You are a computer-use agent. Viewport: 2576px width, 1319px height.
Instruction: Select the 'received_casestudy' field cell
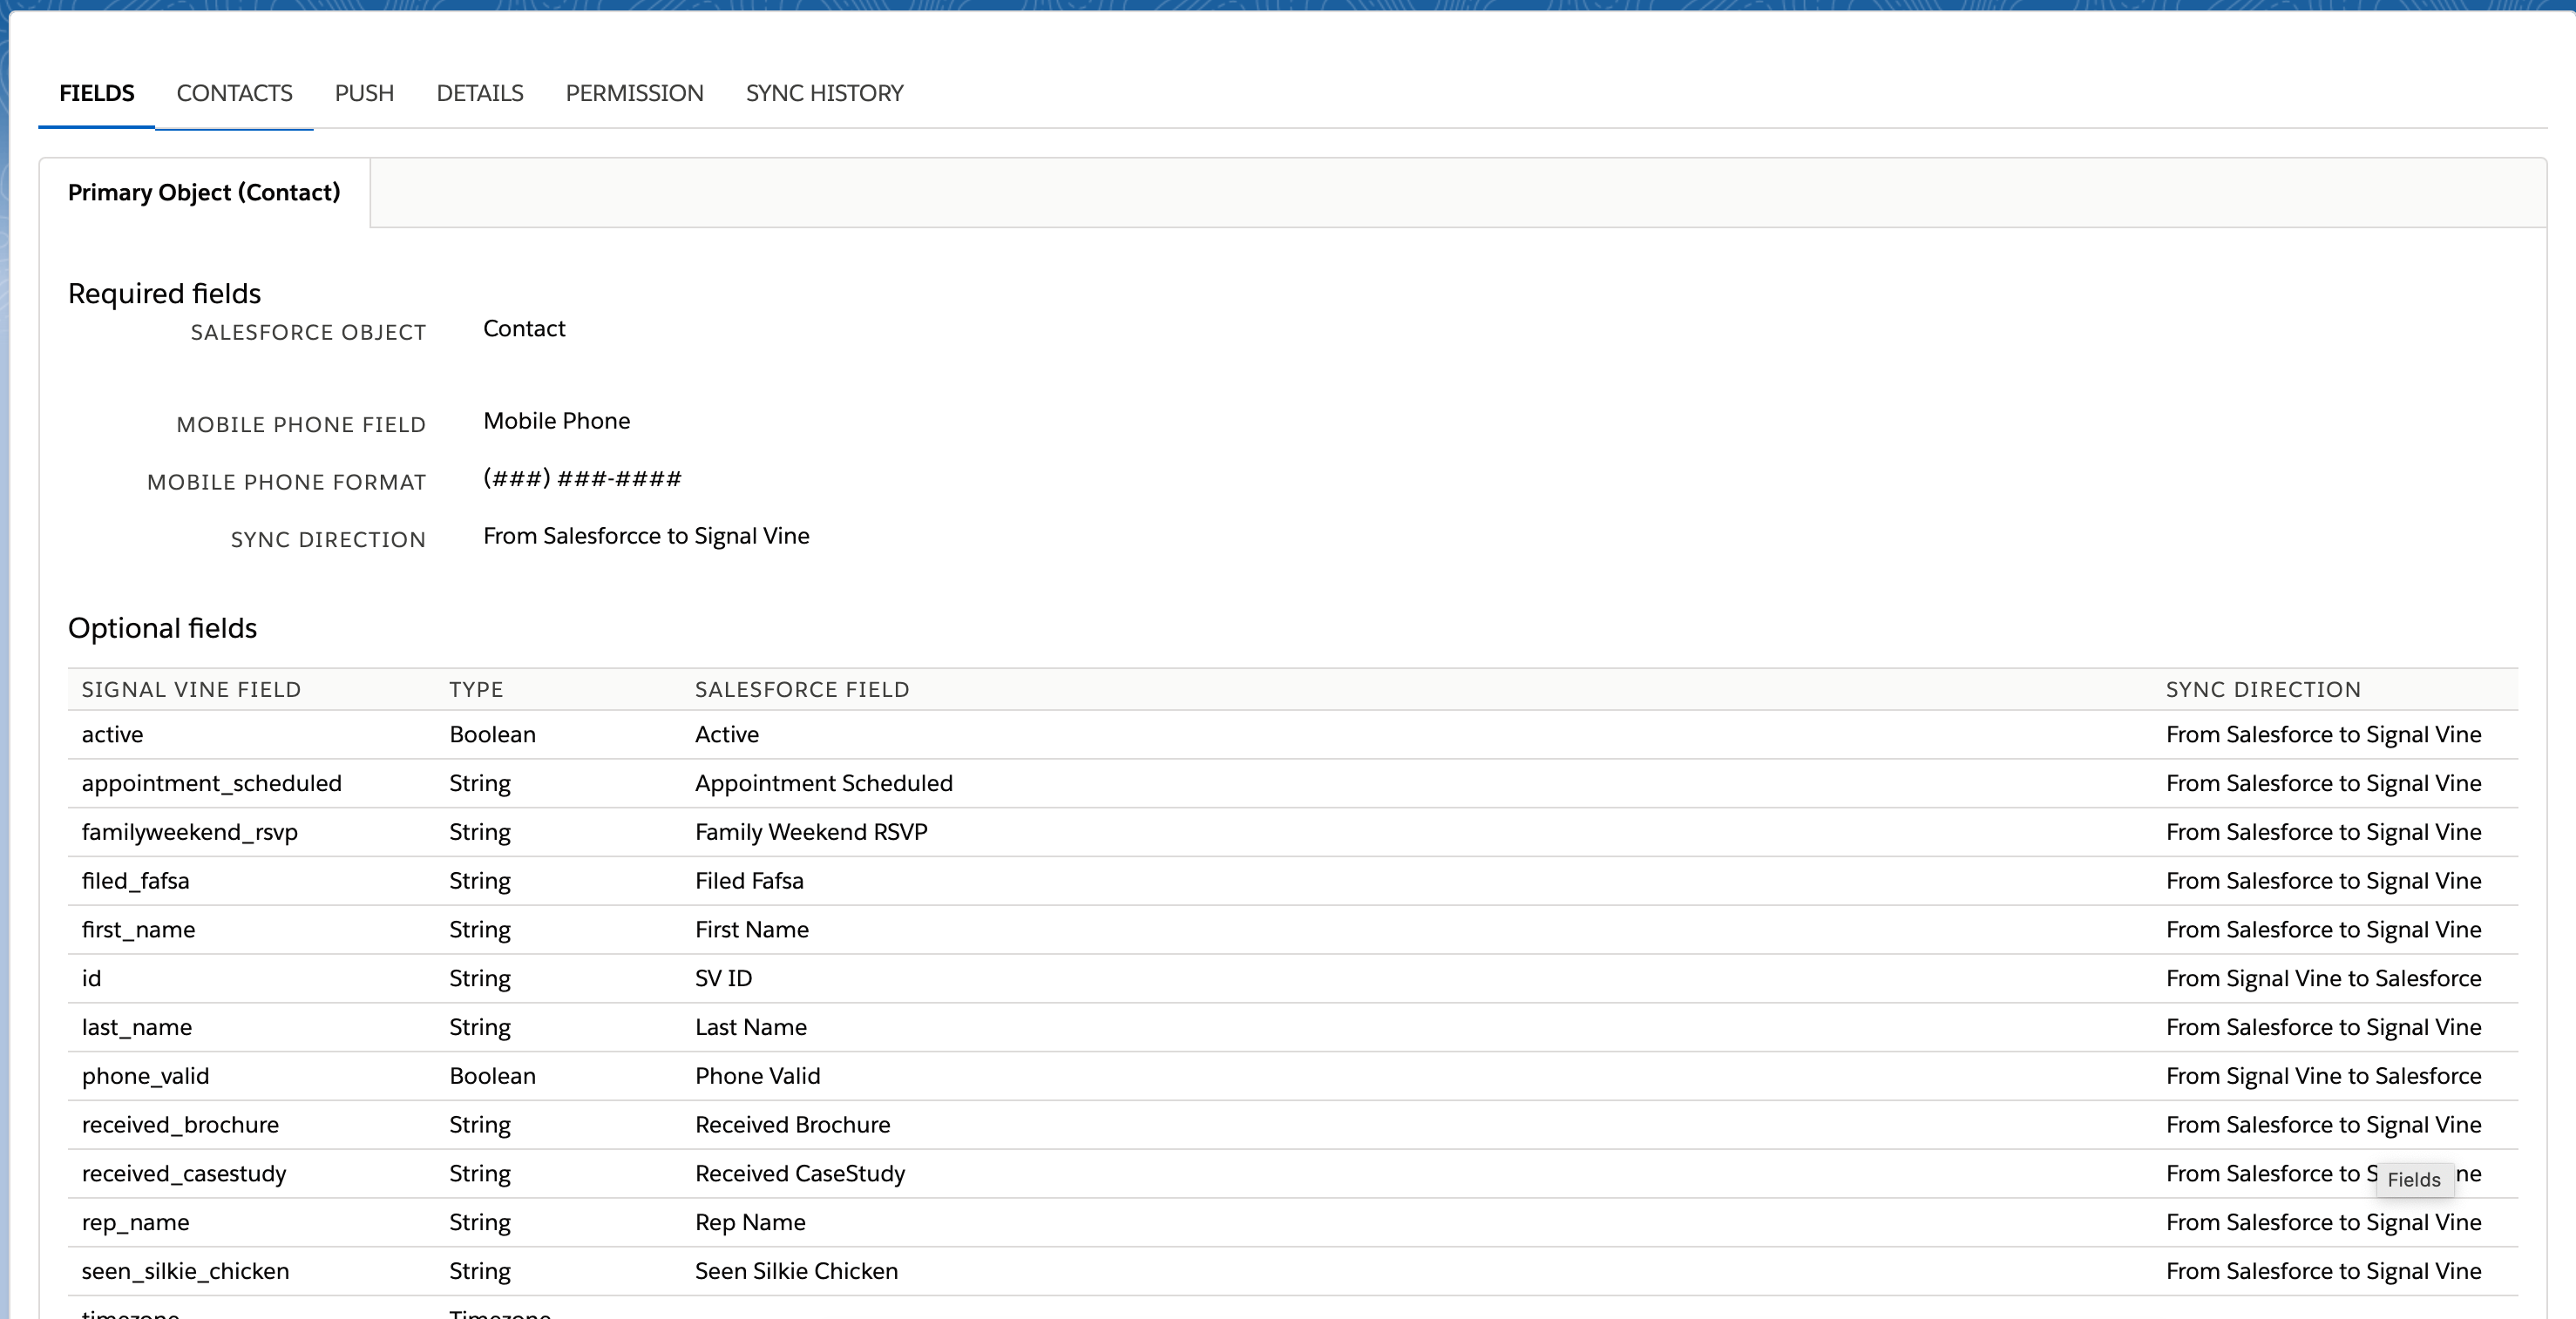coord(183,1174)
